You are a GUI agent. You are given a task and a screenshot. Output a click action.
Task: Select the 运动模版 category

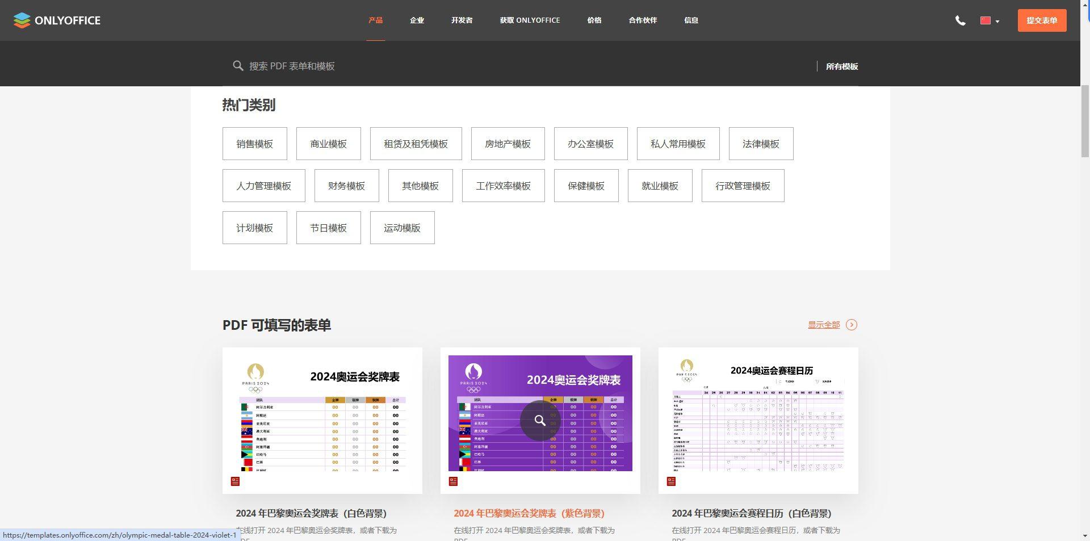(x=402, y=228)
